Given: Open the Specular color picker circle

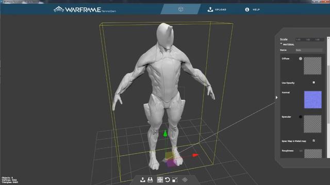Looking at the screenshot, I should (x=301, y=117).
